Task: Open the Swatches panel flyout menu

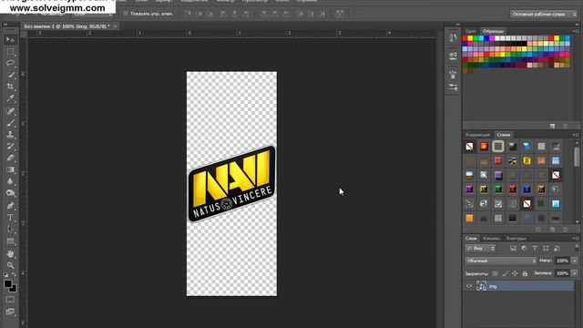Action: coord(576,31)
